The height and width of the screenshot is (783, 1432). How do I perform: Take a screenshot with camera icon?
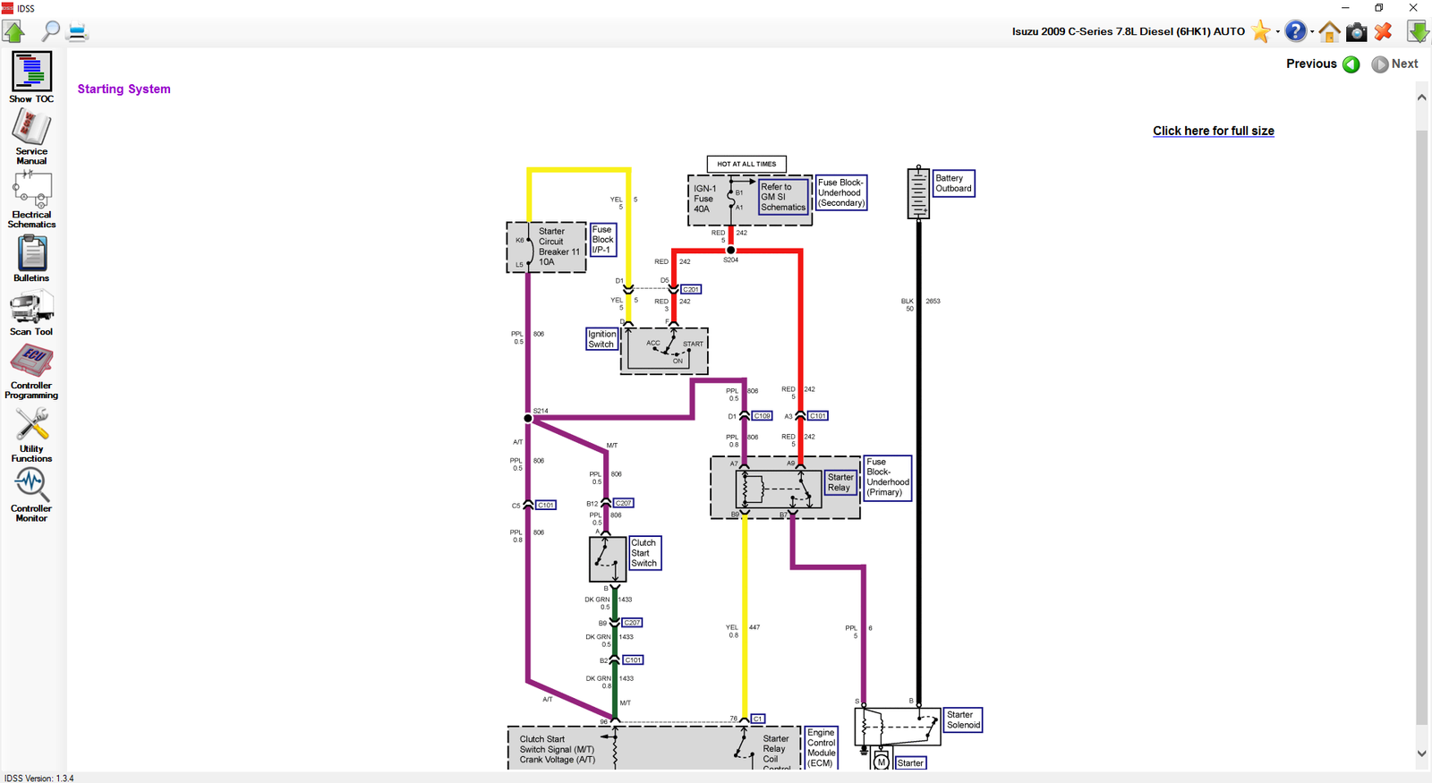[1357, 32]
